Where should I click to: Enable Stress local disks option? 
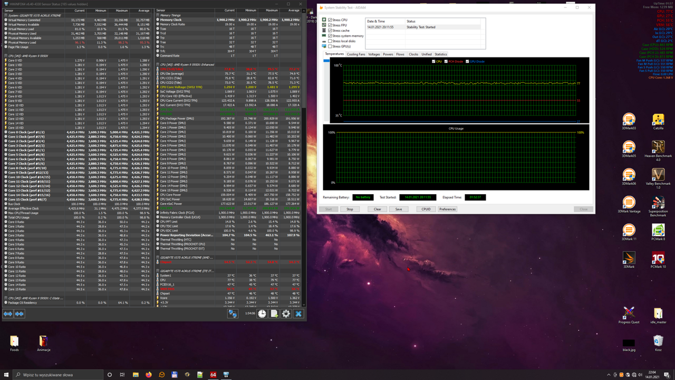[330, 41]
